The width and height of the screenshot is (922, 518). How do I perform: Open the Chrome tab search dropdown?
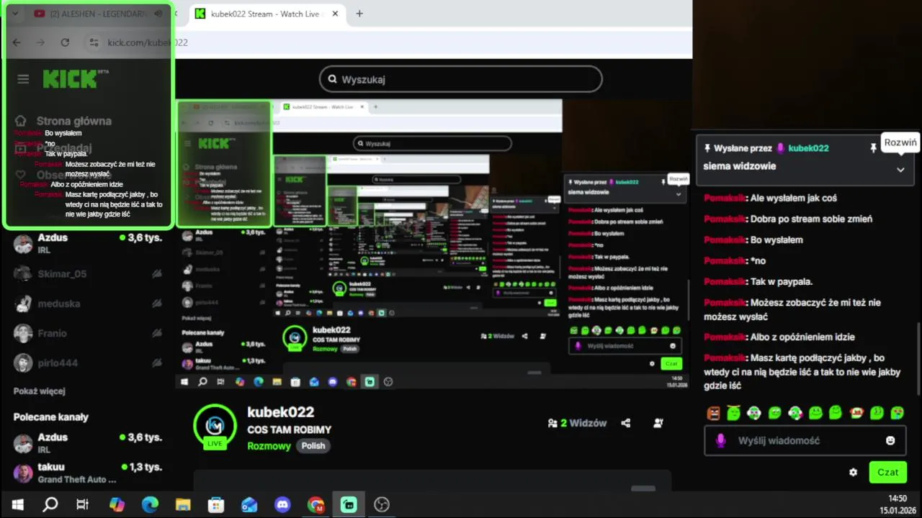point(15,14)
